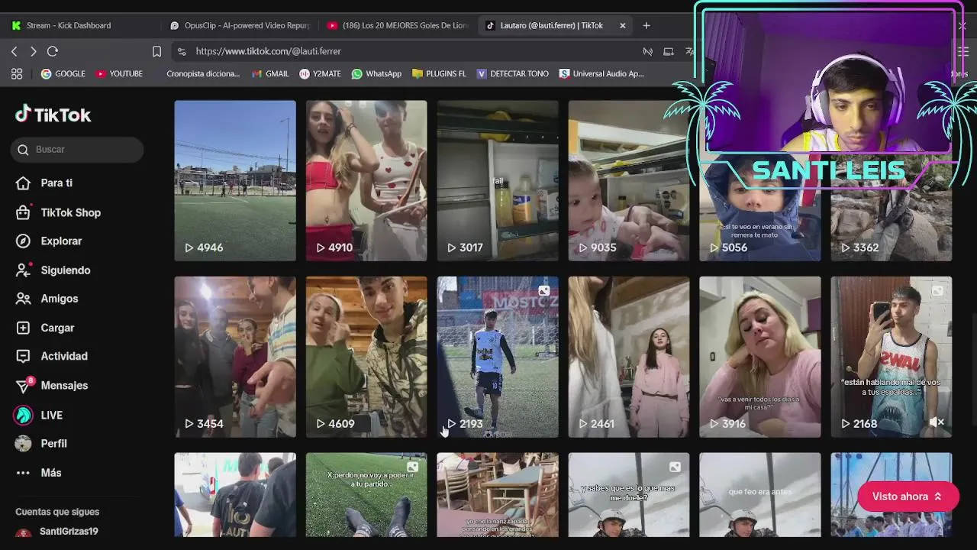The height and width of the screenshot is (550, 977).
Task: Open 'perdón no voy a poder ir' video
Action: pyautogui.click(x=366, y=495)
